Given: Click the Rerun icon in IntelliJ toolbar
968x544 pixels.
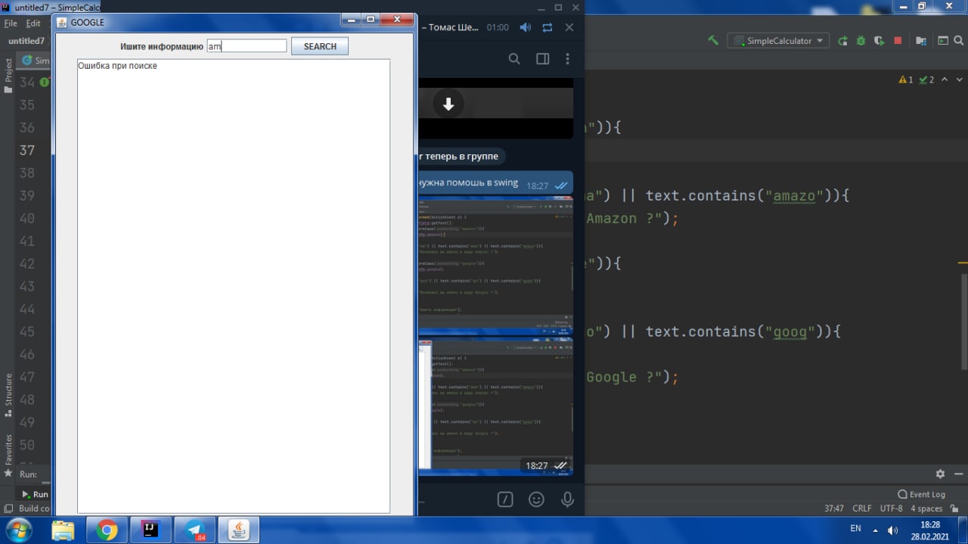Looking at the screenshot, I should coord(842,41).
